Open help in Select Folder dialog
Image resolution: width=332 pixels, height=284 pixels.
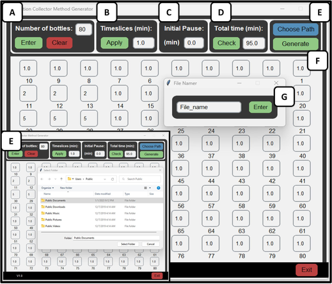159,188
